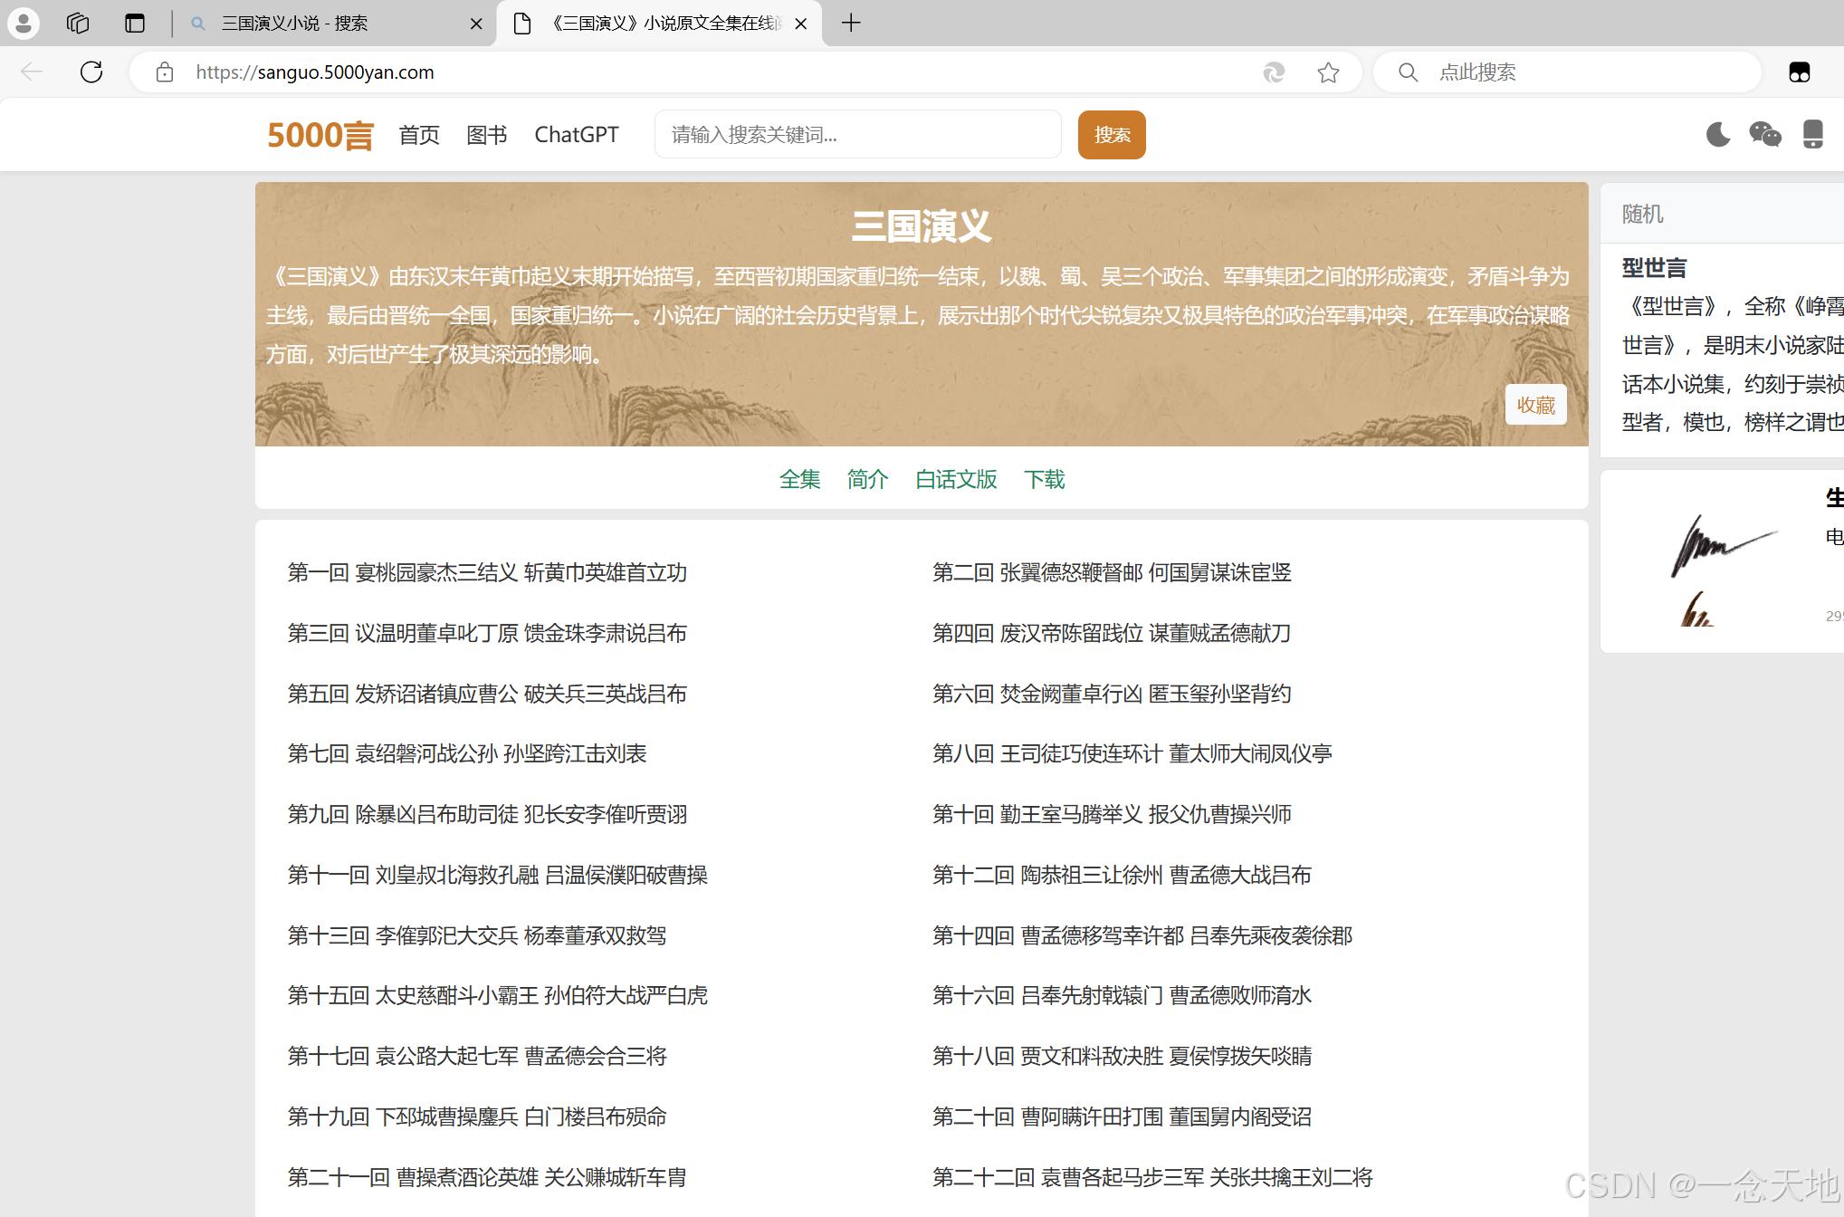
Task: Select the 全集 tab under the banner
Action: (800, 479)
